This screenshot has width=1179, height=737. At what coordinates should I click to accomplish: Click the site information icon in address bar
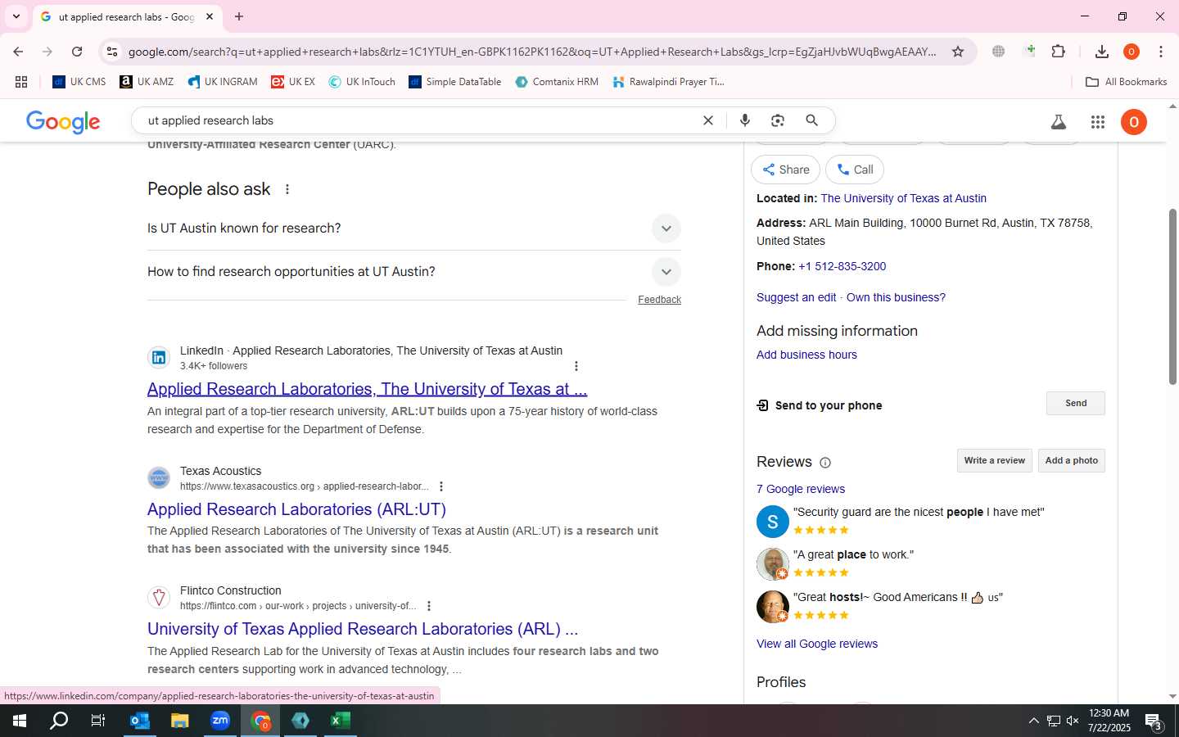tap(112, 52)
